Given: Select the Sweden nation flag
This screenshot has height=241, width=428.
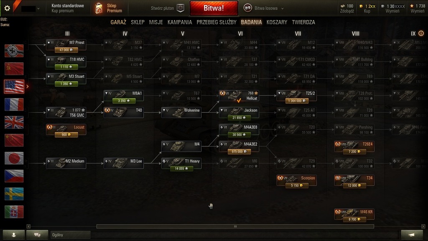Looking at the screenshot, I should 14,194.
